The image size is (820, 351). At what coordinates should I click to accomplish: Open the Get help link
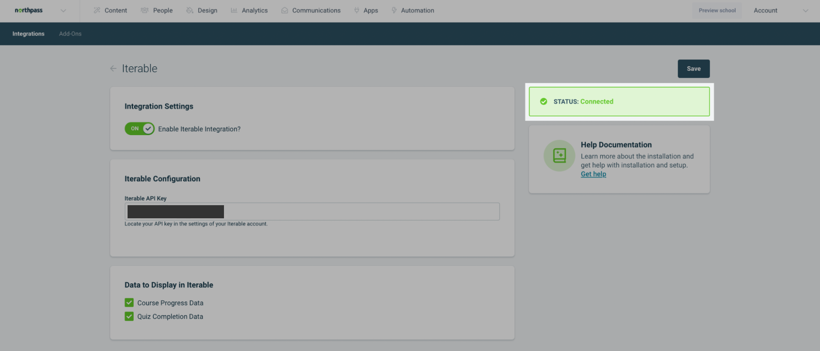593,174
